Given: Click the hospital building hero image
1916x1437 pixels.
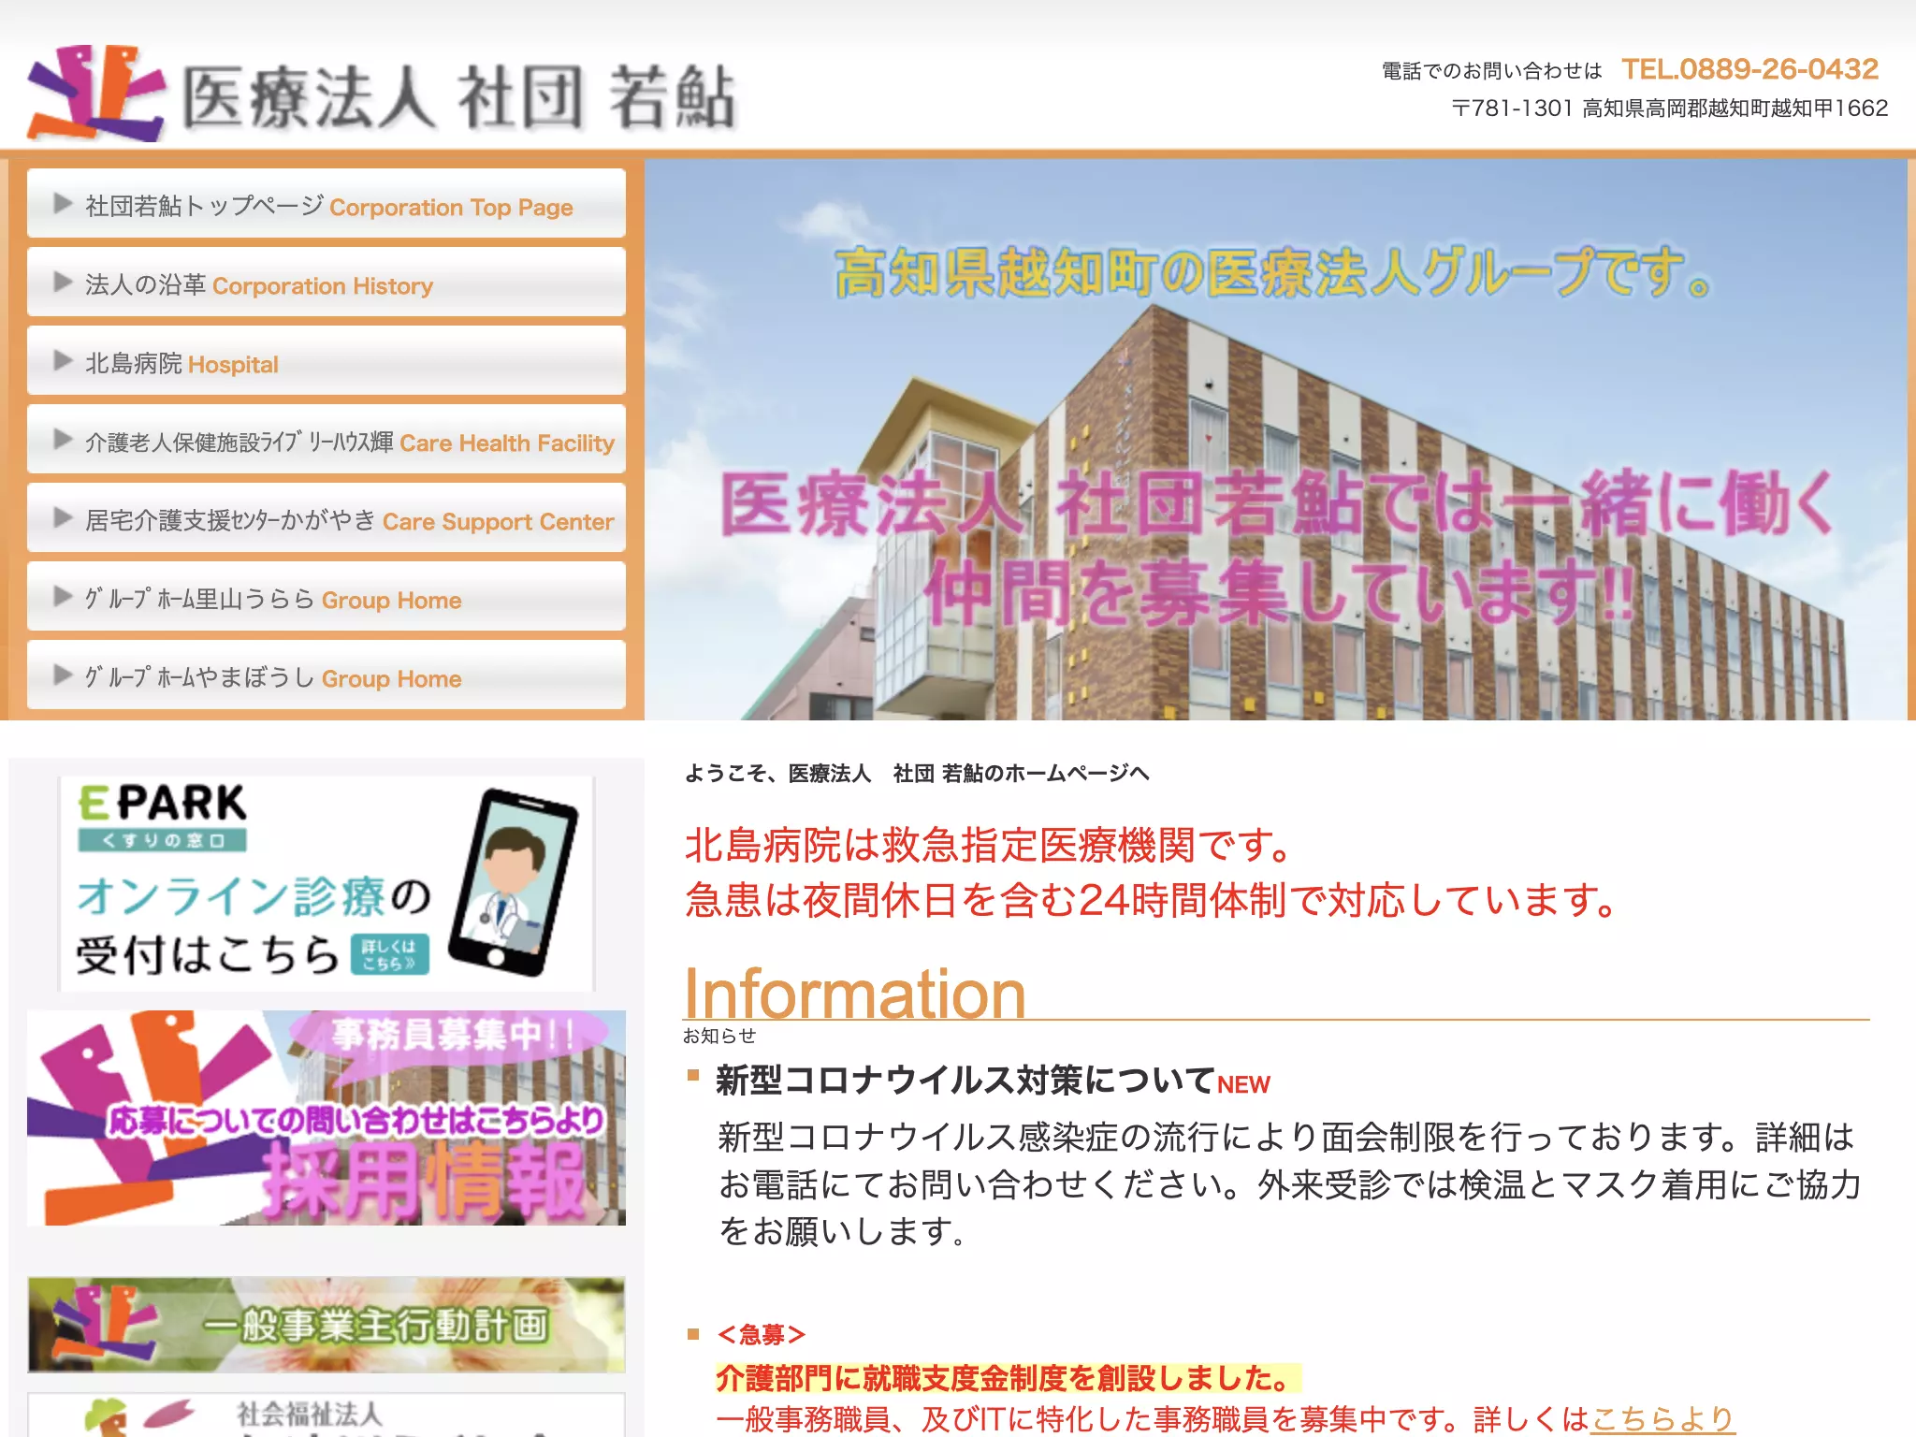Looking at the screenshot, I should point(1276,440).
